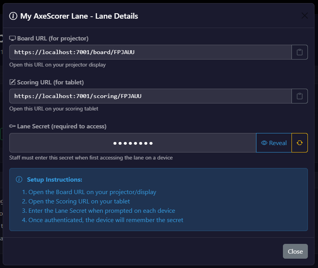Close the dialog using the X button
318x268 pixels.
click(304, 16)
